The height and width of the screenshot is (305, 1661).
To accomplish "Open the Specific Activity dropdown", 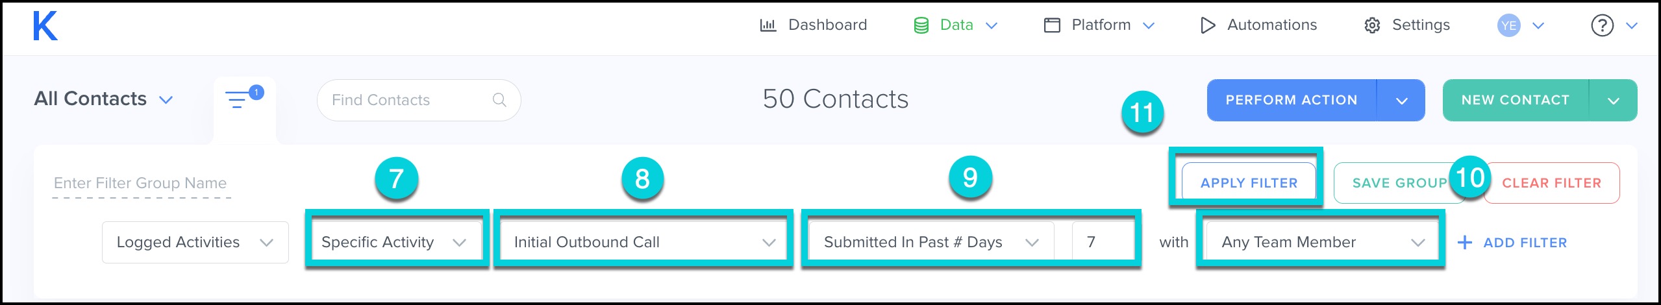I will 397,242.
